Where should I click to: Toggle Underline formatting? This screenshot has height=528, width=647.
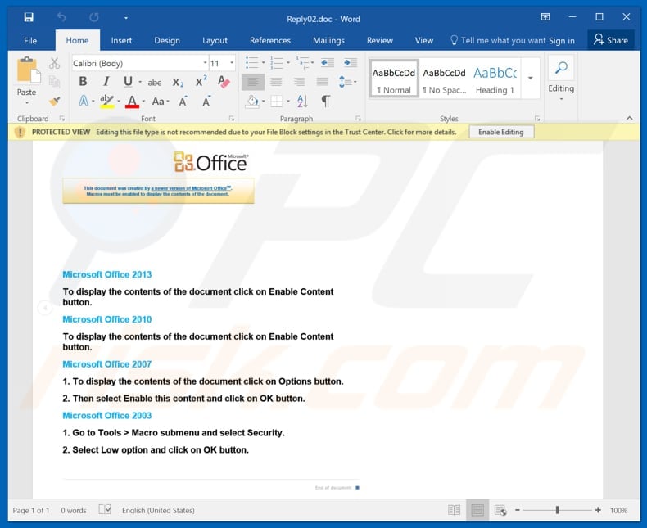pos(129,82)
